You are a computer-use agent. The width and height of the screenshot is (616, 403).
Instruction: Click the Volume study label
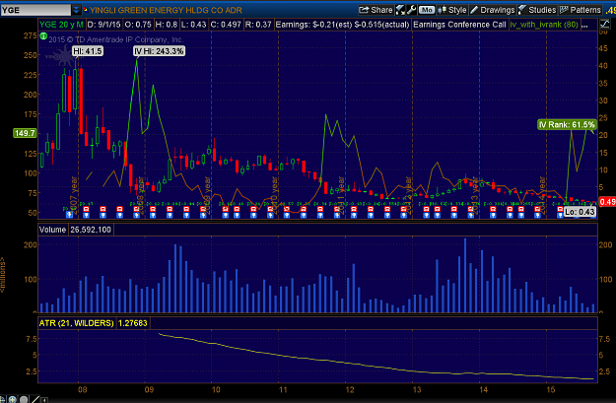click(52, 230)
